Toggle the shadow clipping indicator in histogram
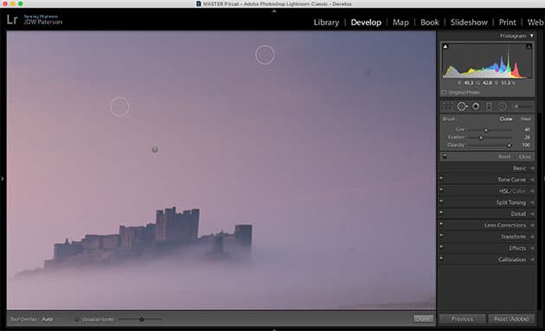This screenshot has width=545, height=331. click(446, 46)
